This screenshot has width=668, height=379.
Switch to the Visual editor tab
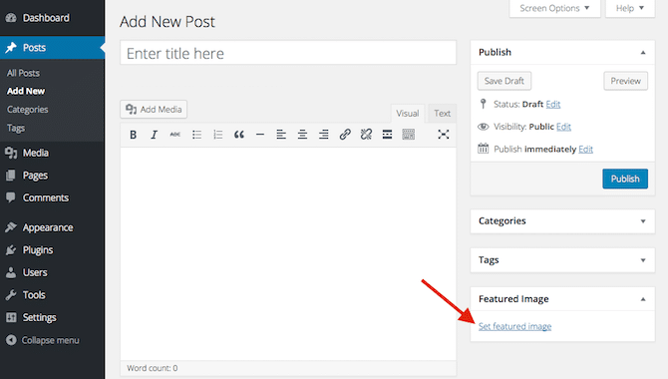[x=407, y=114]
